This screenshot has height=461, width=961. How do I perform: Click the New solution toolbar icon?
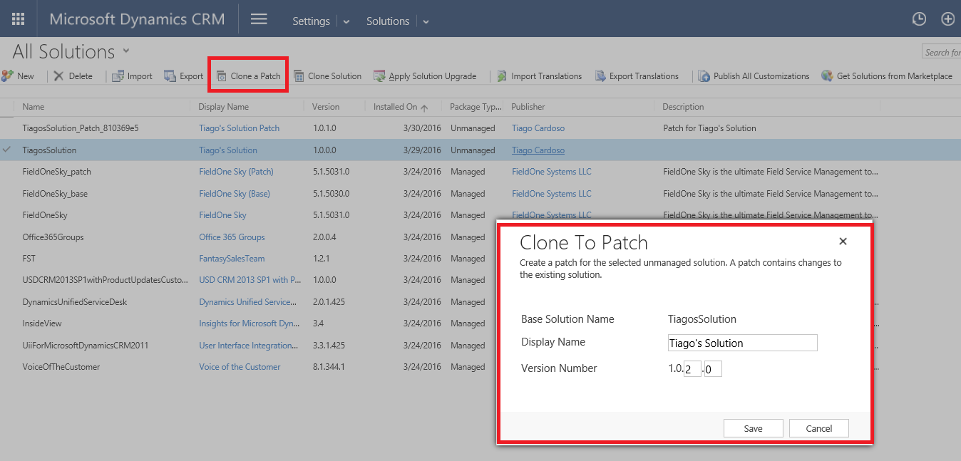(x=9, y=76)
